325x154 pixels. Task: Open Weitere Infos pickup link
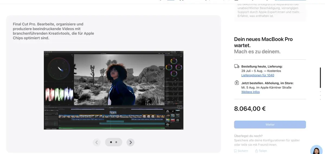point(250,92)
